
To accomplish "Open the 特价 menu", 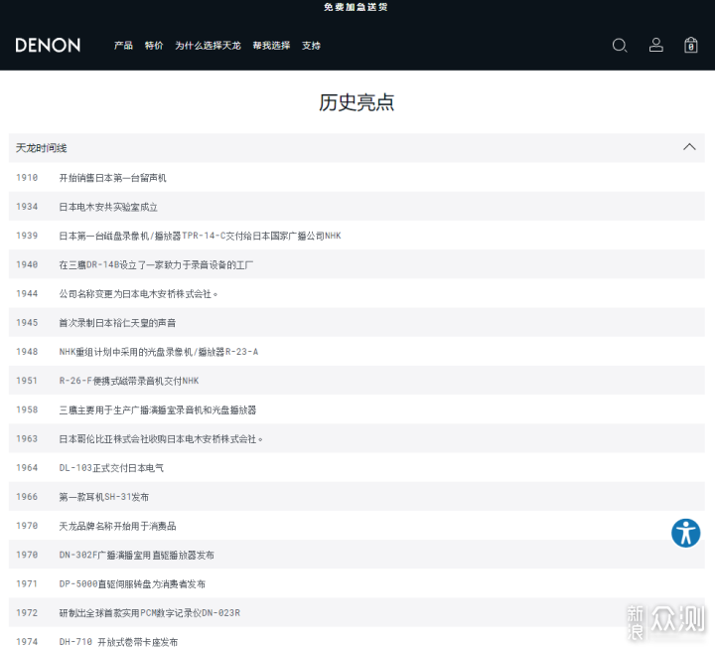I will click(x=154, y=45).
